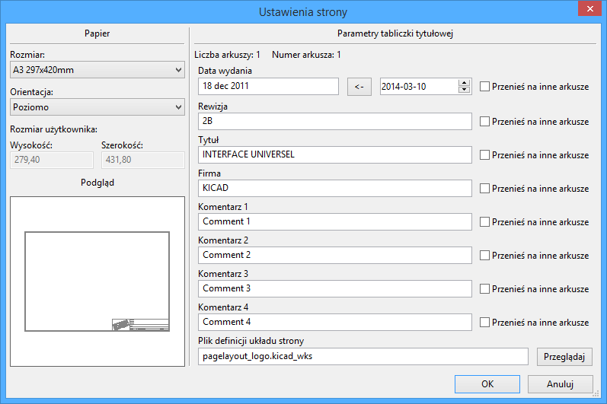
Task: Select the page layout definition file field
Action: pos(363,356)
